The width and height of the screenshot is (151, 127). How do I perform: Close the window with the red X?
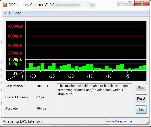pyautogui.click(x=142, y=4)
